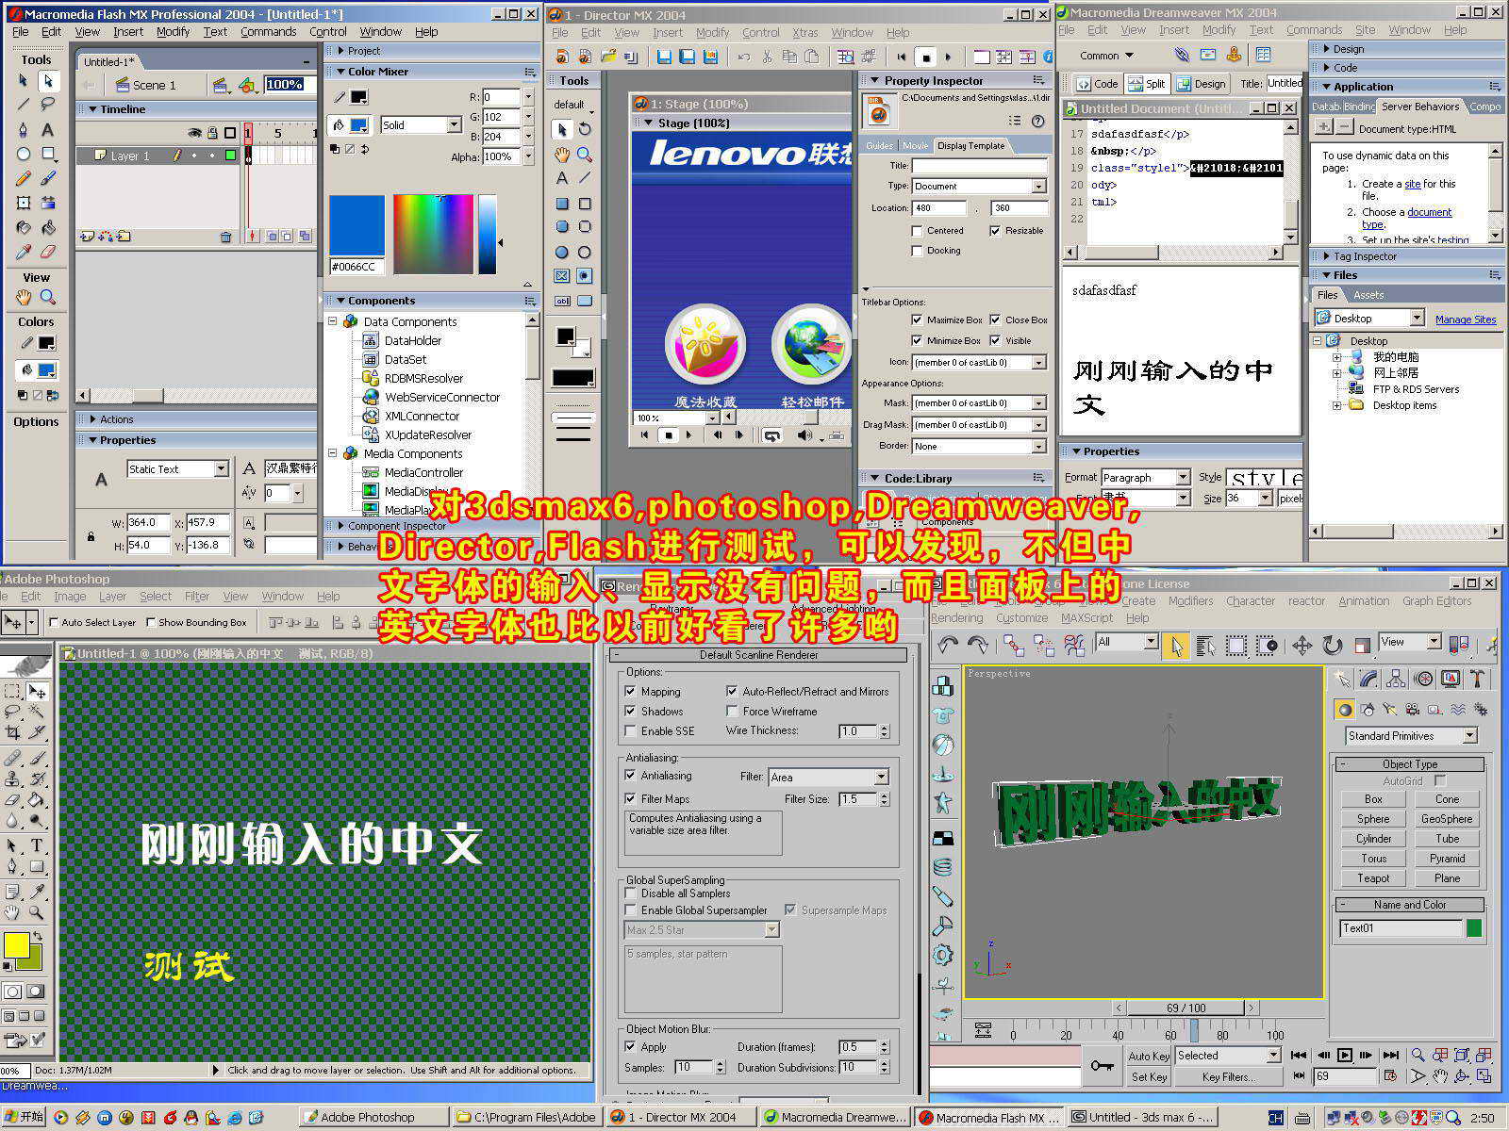Toggle Antialiasing checkbox in render dialog
The width and height of the screenshot is (1509, 1131).
pyautogui.click(x=630, y=776)
